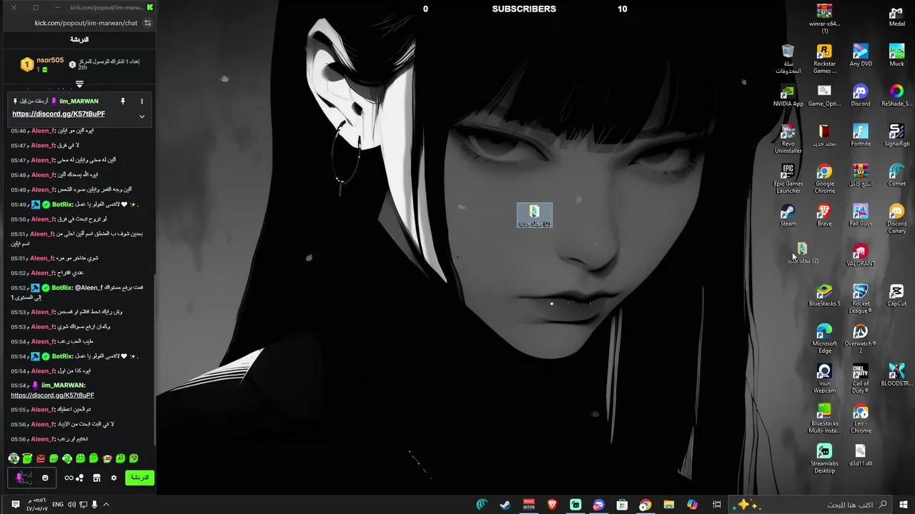The width and height of the screenshot is (915, 514).
Task: Select the Comet desktop icon
Action: (896, 176)
